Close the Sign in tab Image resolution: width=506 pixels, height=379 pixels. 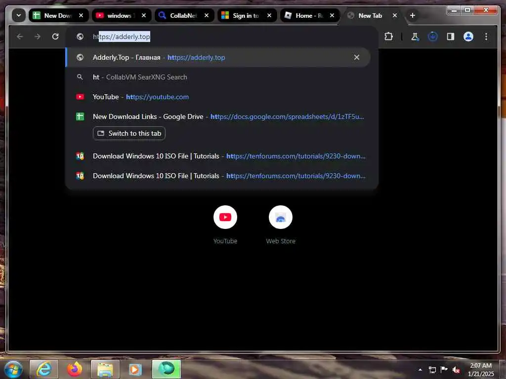click(269, 15)
